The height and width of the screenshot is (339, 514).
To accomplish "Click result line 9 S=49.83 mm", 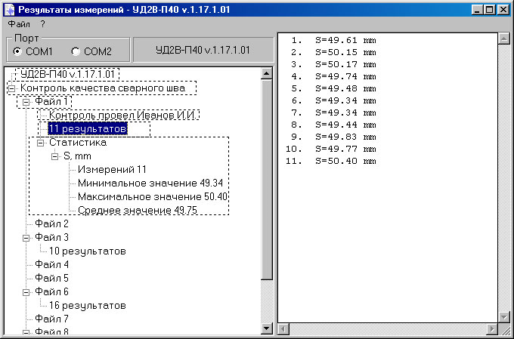I will pos(333,137).
